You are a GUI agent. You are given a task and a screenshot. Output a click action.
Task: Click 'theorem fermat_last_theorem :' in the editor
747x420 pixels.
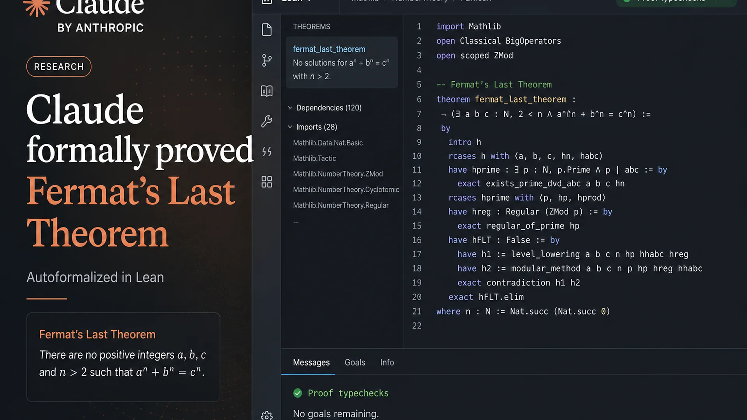506,100
